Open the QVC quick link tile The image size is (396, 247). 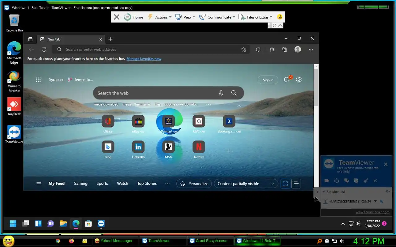[199, 124]
